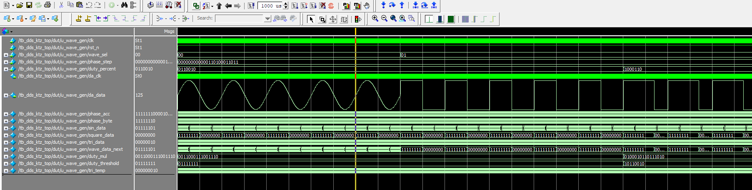Click the Restart simulation icon
Image resolution: width=752 pixels, height=190 pixels.
[251, 6]
